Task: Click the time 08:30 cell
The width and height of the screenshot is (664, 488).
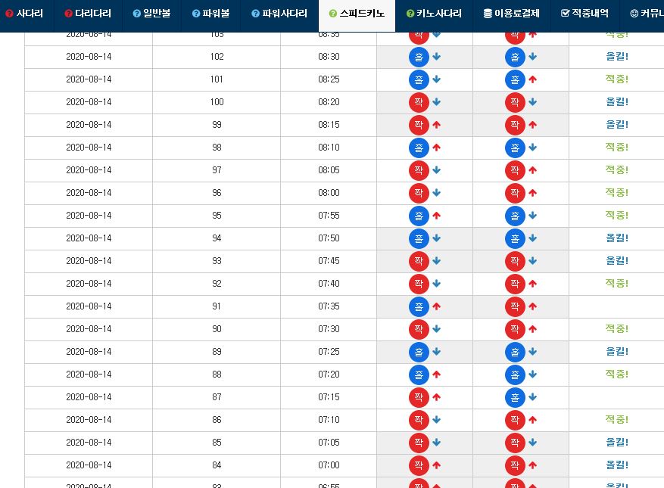Action: tap(329, 57)
